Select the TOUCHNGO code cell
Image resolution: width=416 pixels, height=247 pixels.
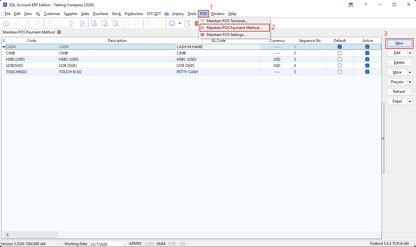pos(32,72)
